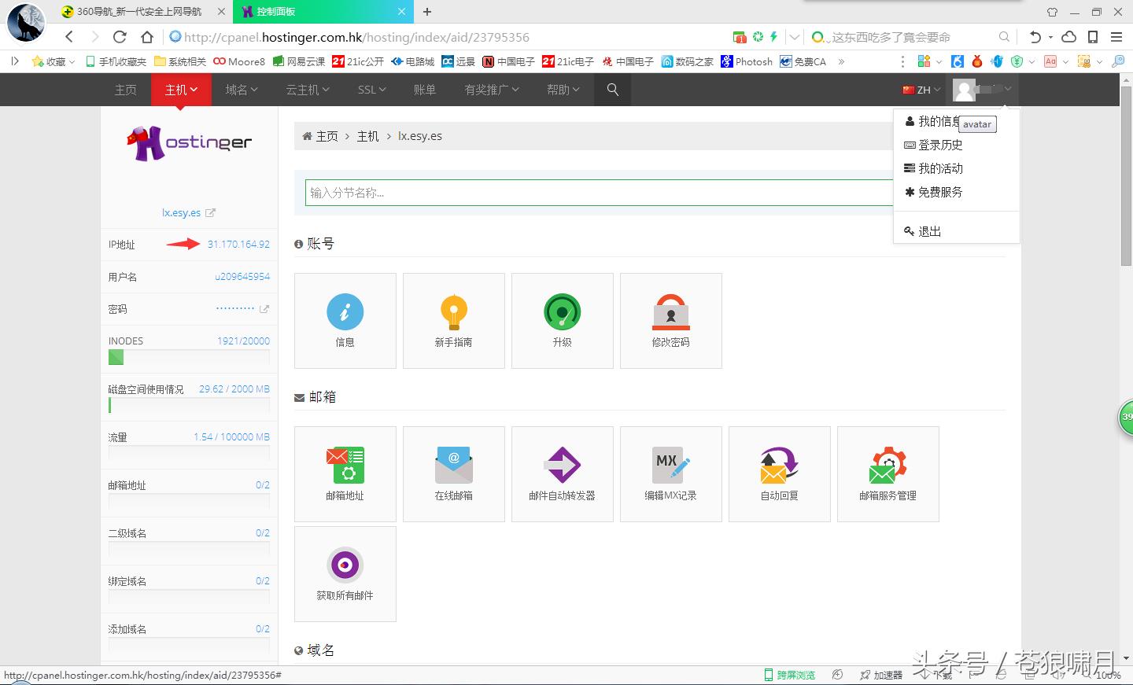Click the 账单 navigation link
Viewport: 1133px width, 685px height.
tap(424, 90)
